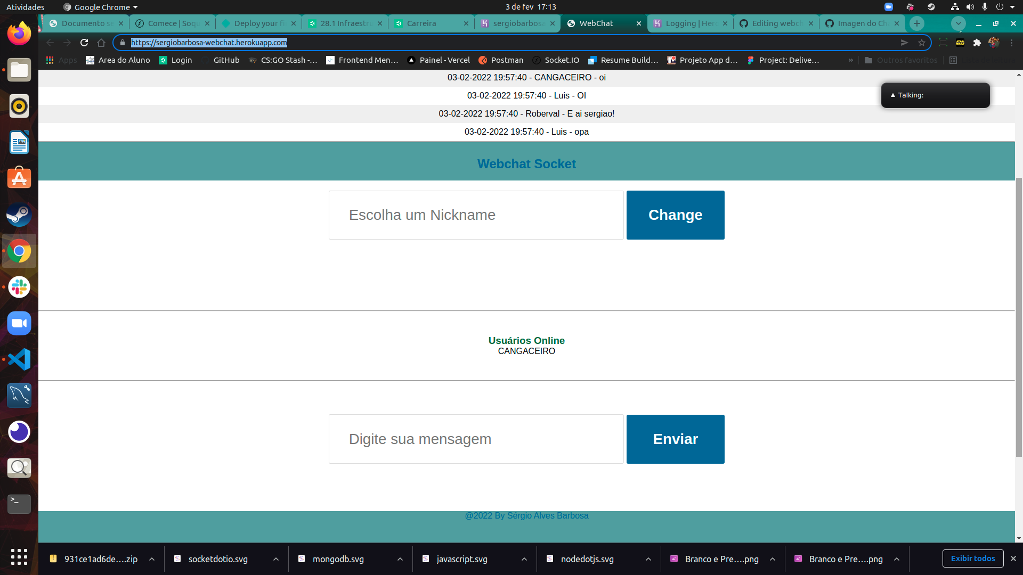Open Zoom from the dock
Screen dimensions: 1023x575
[19, 323]
